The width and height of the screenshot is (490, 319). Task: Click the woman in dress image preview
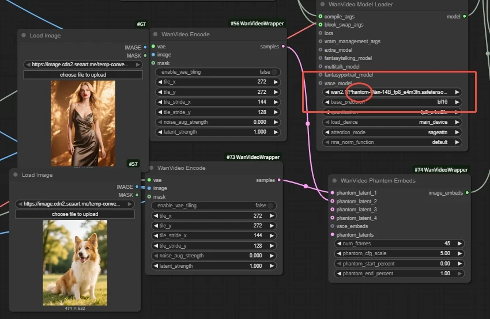[83, 123]
